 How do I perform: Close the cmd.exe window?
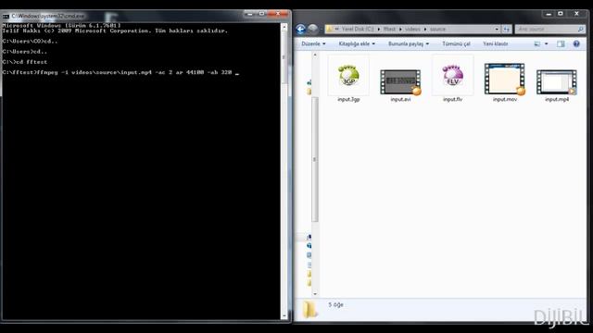(278, 14)
